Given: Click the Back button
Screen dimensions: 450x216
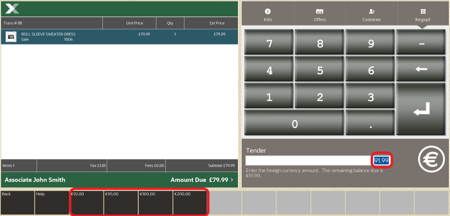Looking at the screenshot, I should click(17, 203).
